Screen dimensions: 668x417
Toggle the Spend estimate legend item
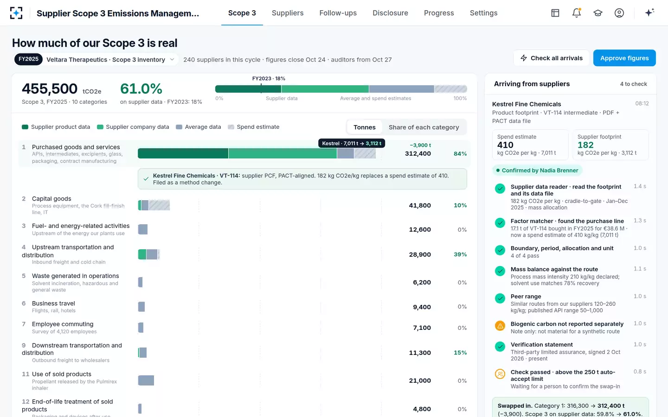(x=254, y=127)
